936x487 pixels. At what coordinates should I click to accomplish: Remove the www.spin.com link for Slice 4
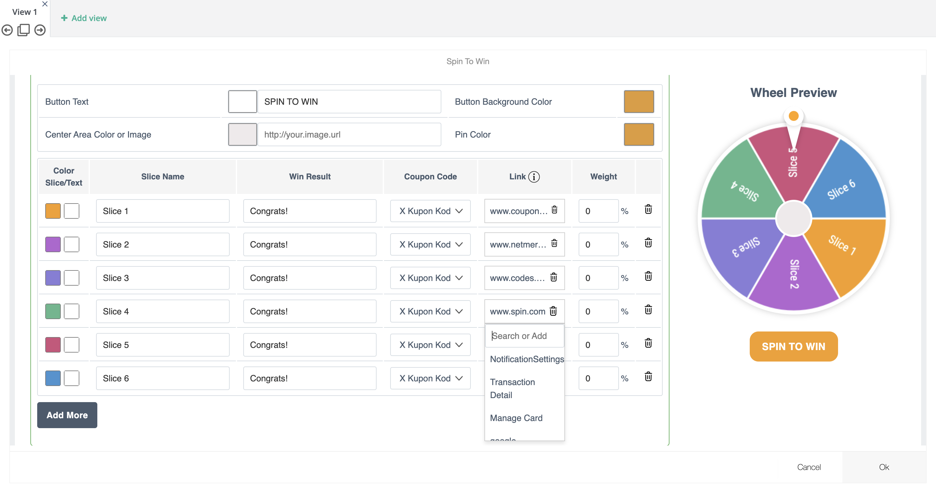click(554, 311)
